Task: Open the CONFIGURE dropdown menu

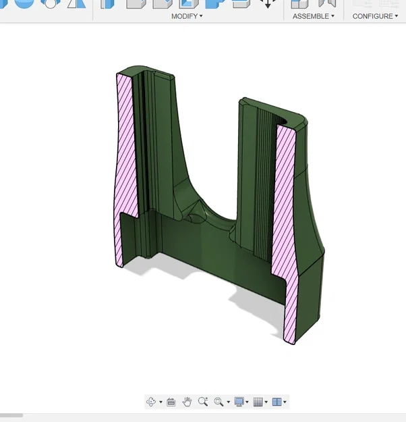Action: pyautogui.click(x=375, y=16)
